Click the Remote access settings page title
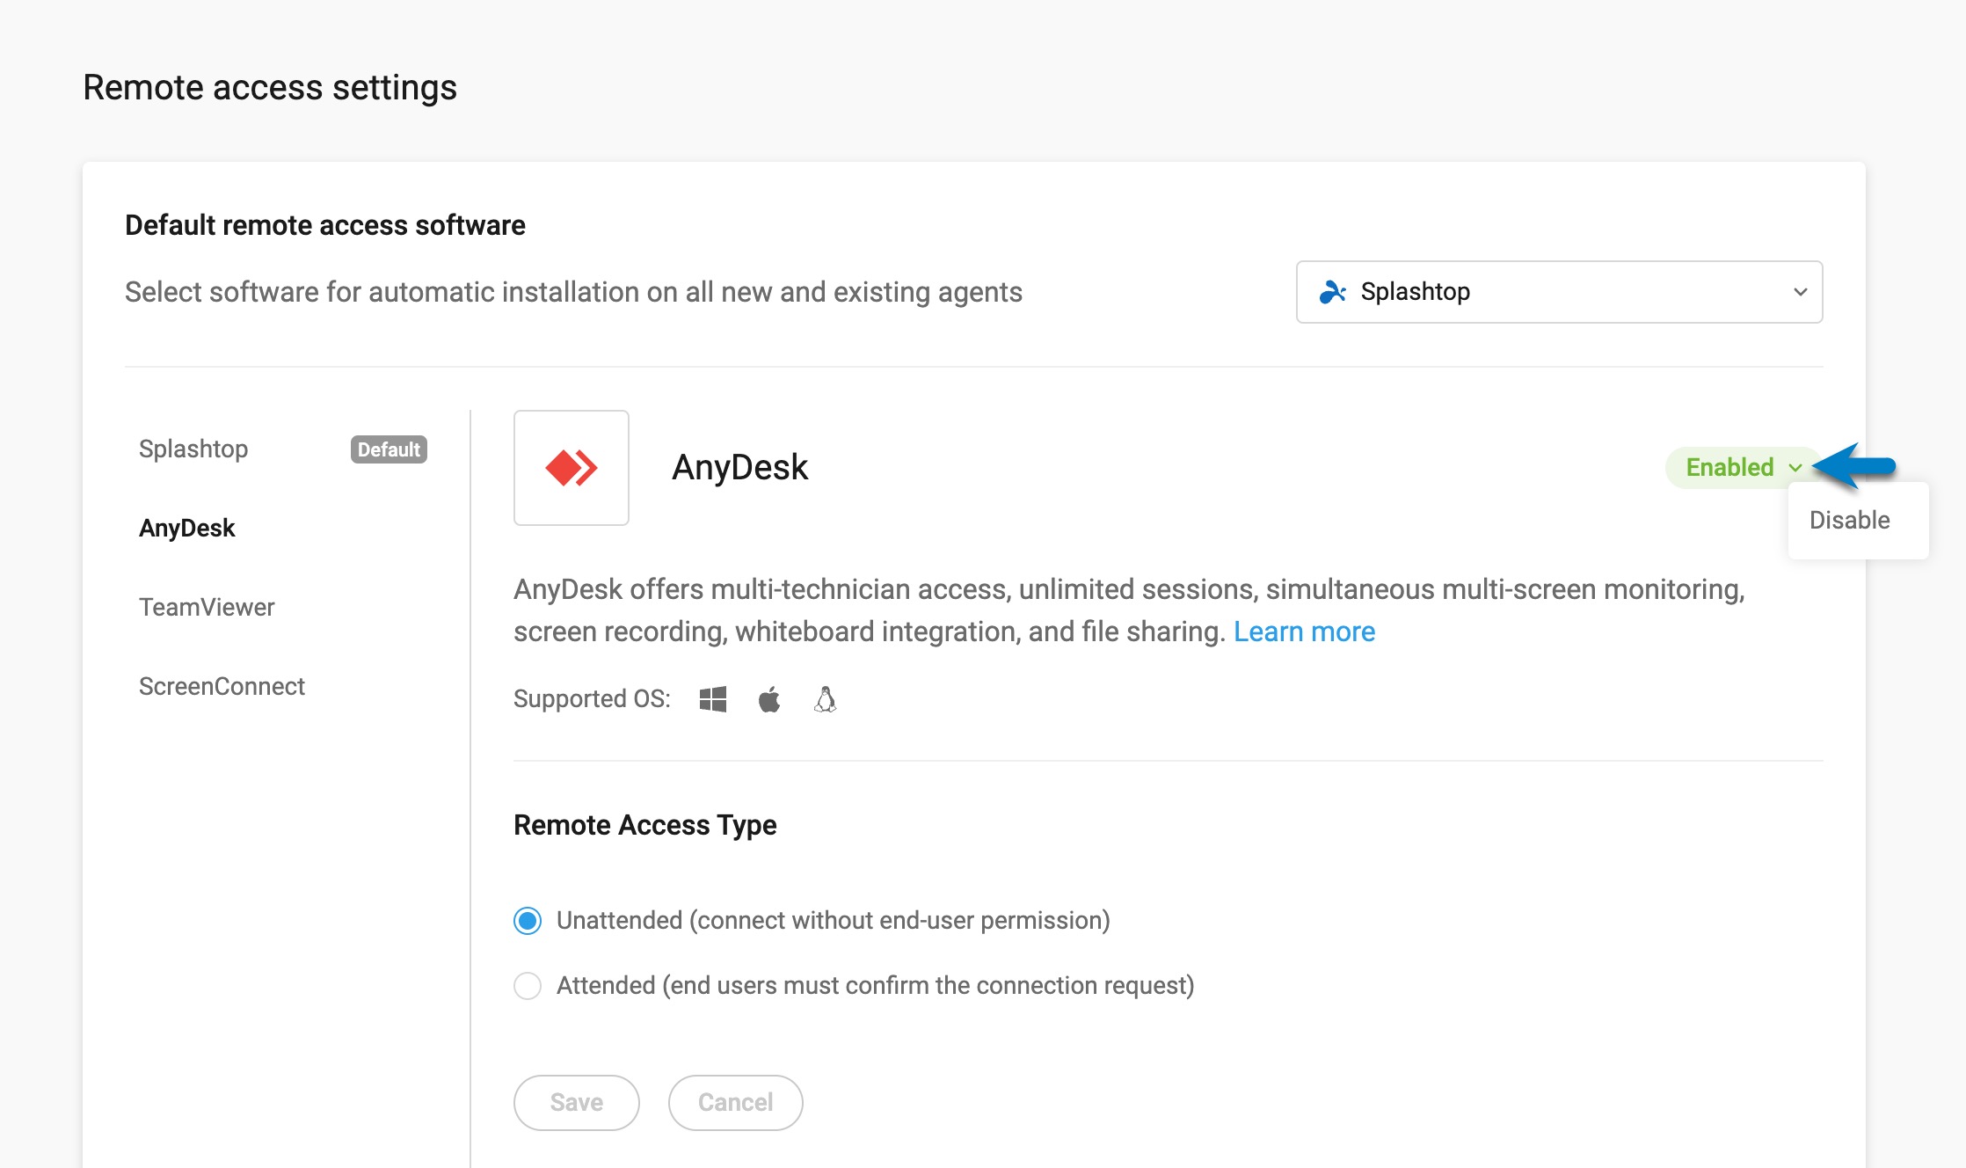 pos(270,88)
